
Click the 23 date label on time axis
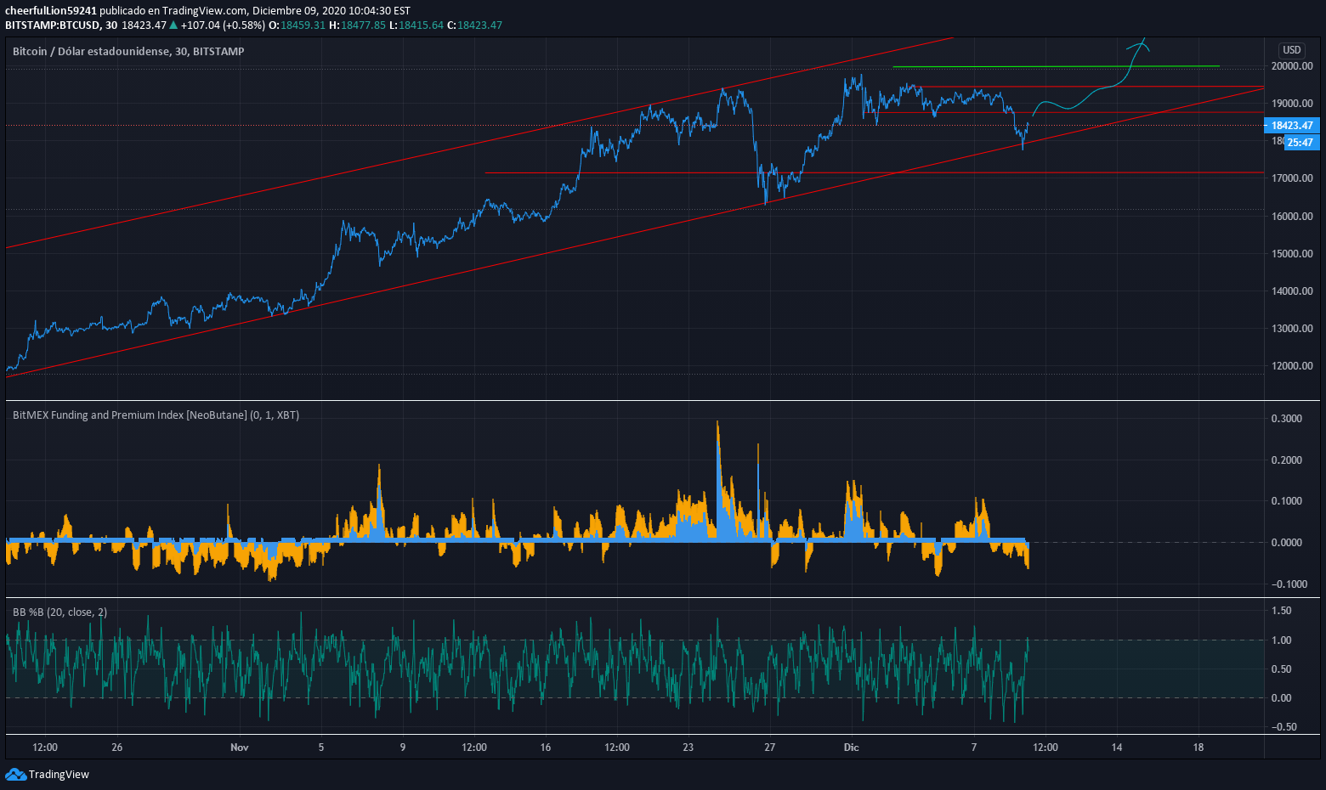[688, 748]
